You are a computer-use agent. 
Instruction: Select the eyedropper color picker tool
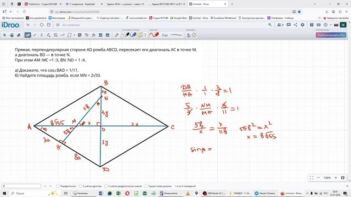[x=116, y=35]
